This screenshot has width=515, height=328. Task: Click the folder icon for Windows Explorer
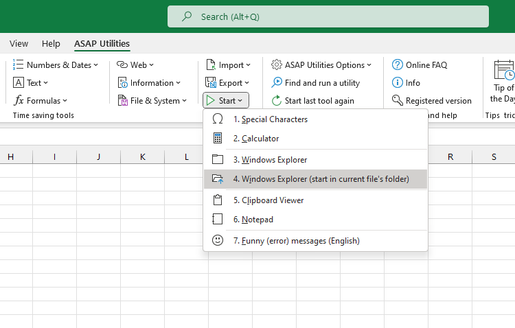point(218,159)
